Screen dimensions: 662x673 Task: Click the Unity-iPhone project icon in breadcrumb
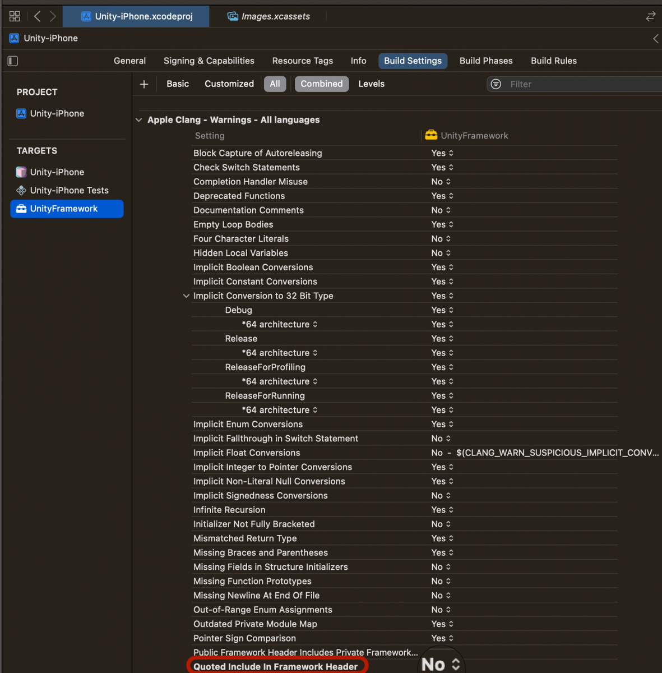coord(14,38)
